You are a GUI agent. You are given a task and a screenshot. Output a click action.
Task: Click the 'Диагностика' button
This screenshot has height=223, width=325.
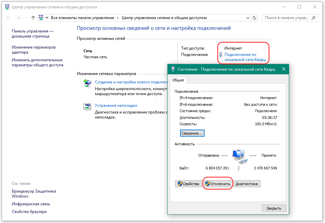[x=247, y=184]
